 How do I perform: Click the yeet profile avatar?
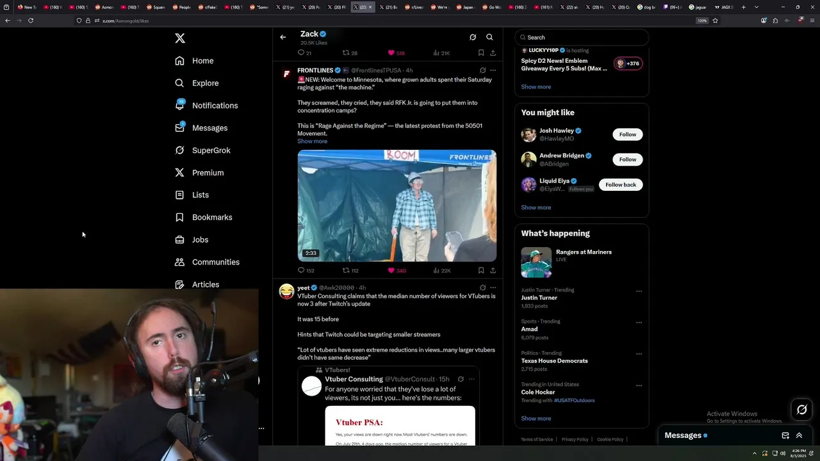click(286, 291)
